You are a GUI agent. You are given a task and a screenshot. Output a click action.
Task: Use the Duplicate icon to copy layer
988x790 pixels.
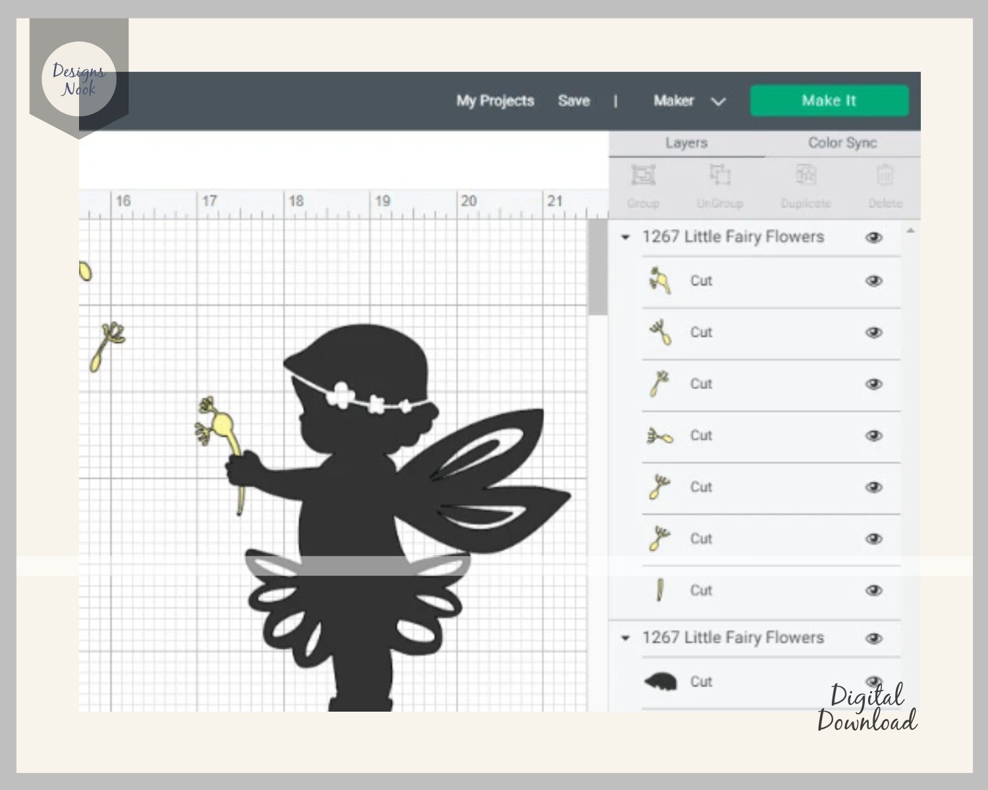click(x=805, y=176)
